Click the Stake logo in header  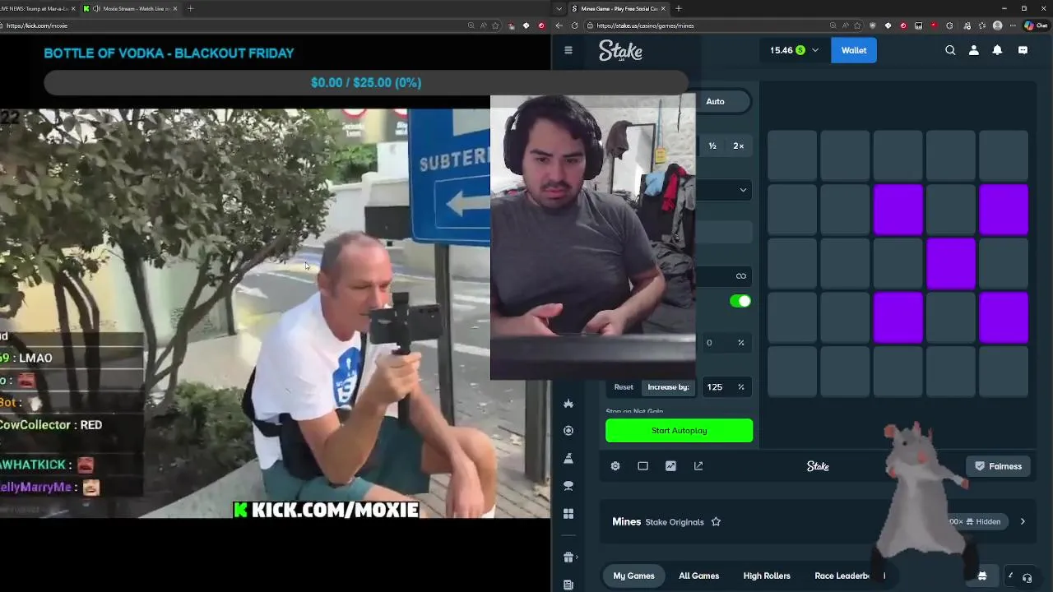(x=620, y=50)
